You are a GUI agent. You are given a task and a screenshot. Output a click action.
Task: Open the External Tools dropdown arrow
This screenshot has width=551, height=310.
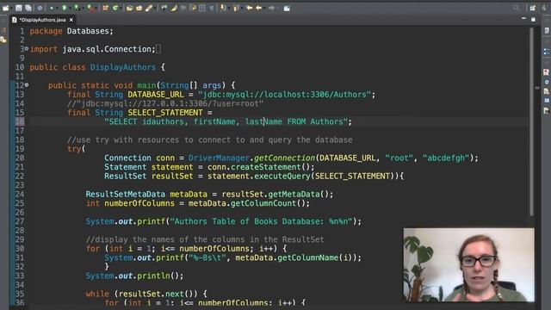(96, 8)
